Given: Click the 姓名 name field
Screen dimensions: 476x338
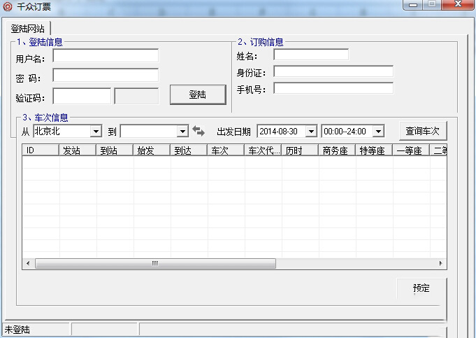Looking at the screenshot, I should click(x=311, y=55).
